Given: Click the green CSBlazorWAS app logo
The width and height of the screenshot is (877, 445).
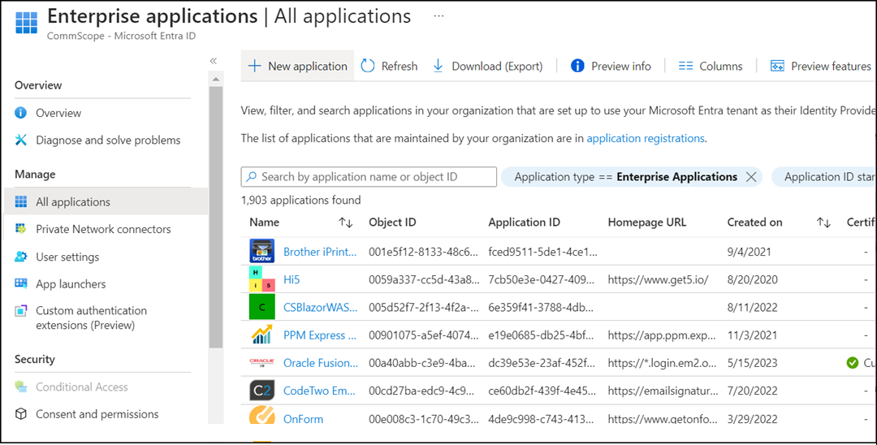Looking at the screenshot, I should coord(261,307).
